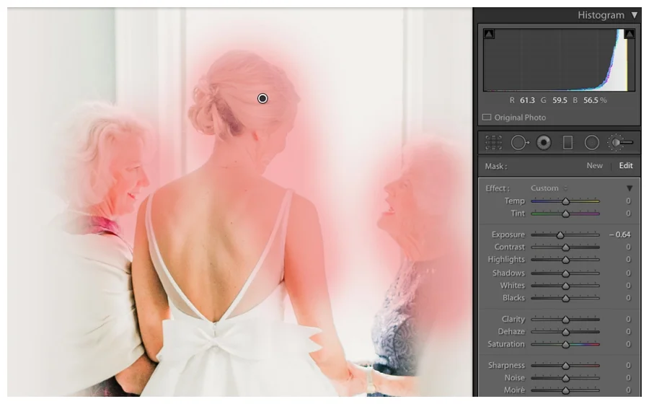Click the Sharpness value field
649x404 pixels.
click(x=628, y=366)
